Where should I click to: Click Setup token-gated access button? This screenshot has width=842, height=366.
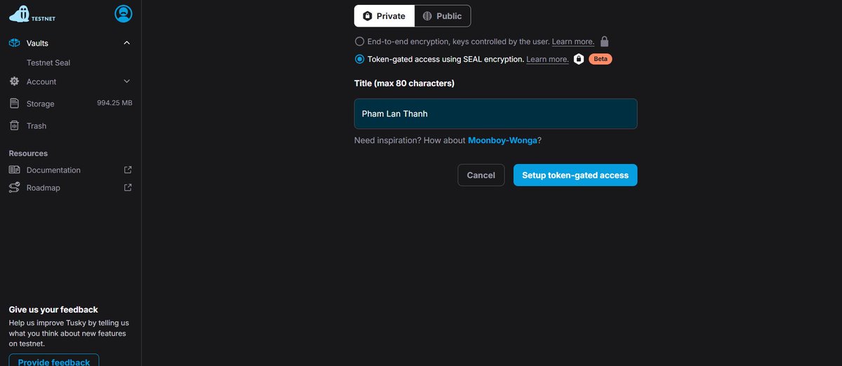coord(575,175)
